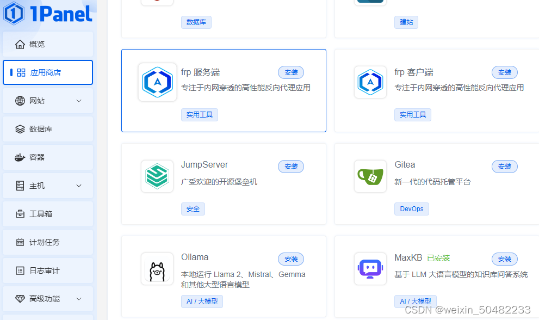Expand the 高级功能 submenu chevron
This screenshot has width=539, height=320.
(x=79, y=299)
